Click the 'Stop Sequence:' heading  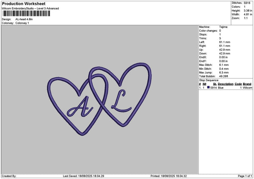click(209, 80)
